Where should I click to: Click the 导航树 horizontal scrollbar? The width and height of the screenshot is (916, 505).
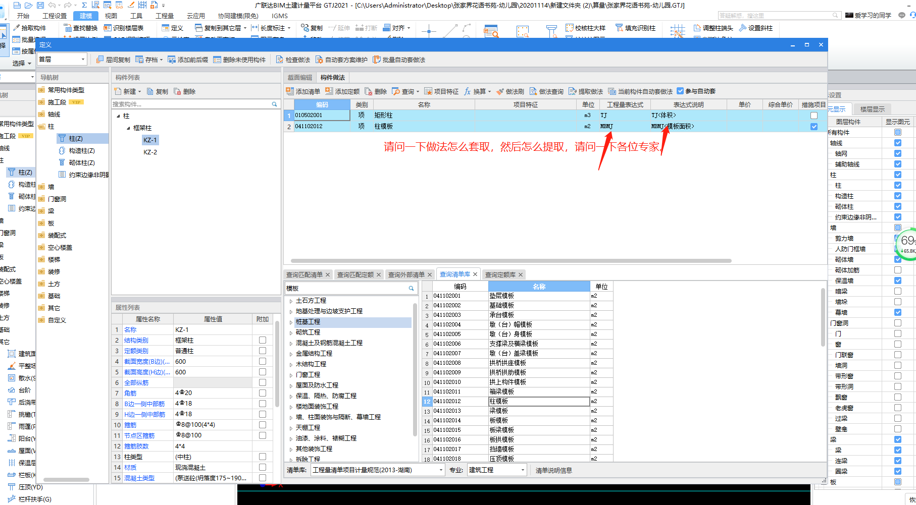click(66, 479)
